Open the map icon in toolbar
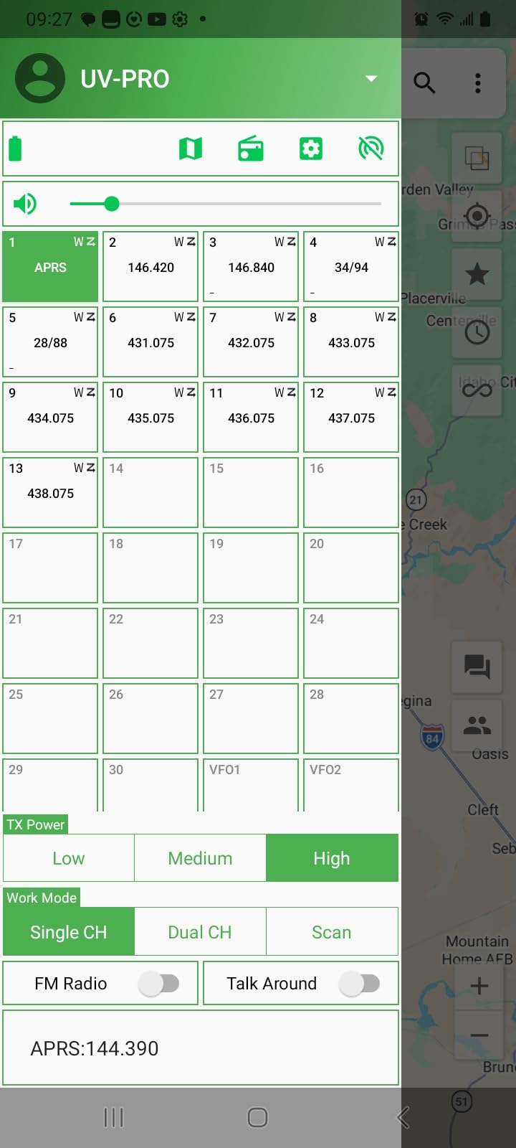 click(190, 149)
